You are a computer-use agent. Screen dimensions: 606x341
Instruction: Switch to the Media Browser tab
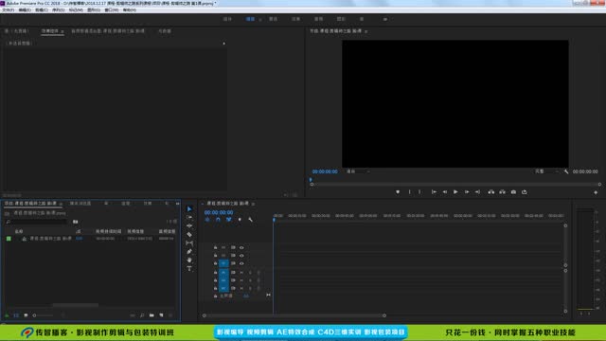pyautogui.click(x=80, y=204)
